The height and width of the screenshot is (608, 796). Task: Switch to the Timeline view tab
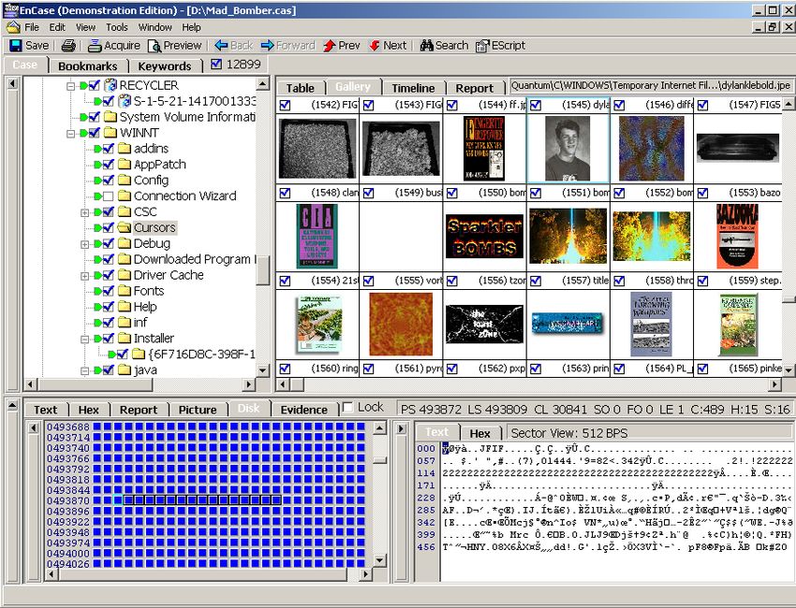[413, 88]
